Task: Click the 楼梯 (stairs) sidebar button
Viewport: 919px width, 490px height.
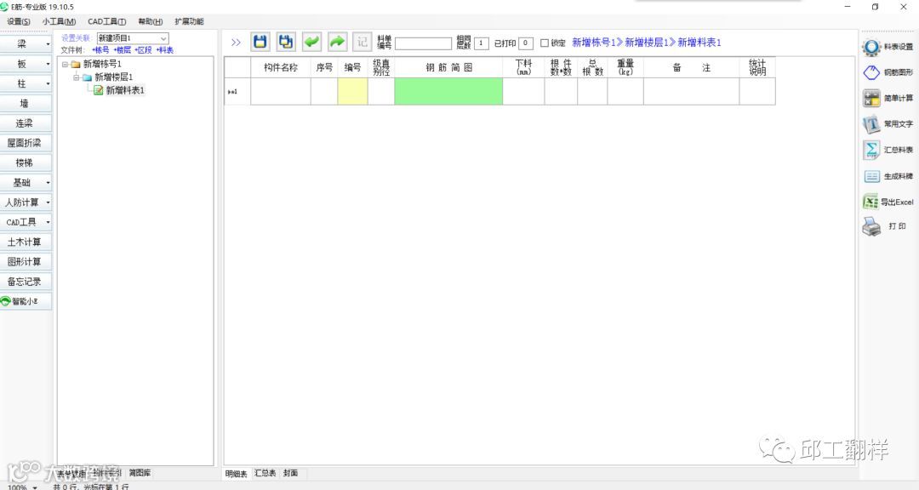Action: 26,163
